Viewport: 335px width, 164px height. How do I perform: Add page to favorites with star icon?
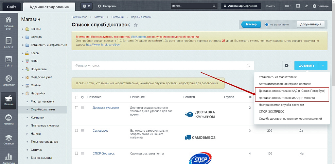pyautogui.click(x=136, y=25)
